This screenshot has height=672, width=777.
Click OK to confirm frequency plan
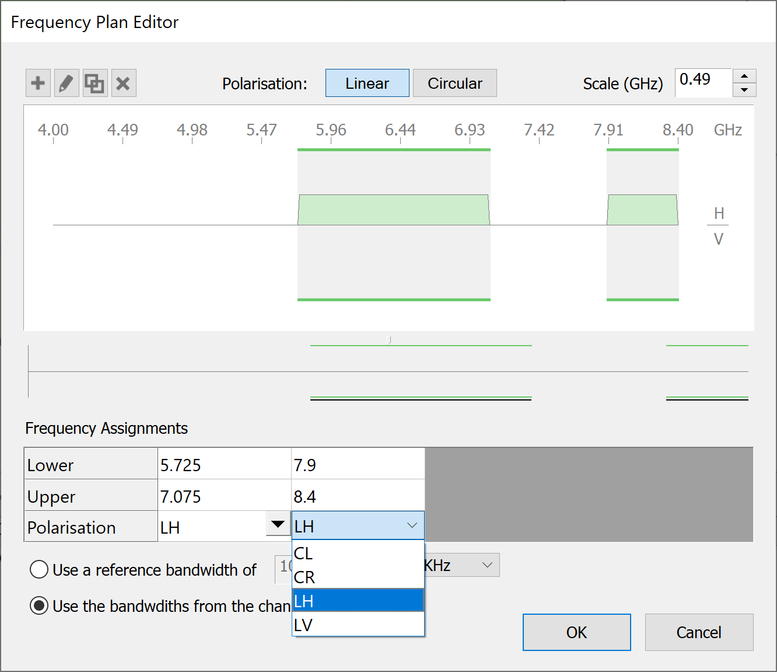click(576, 632)
